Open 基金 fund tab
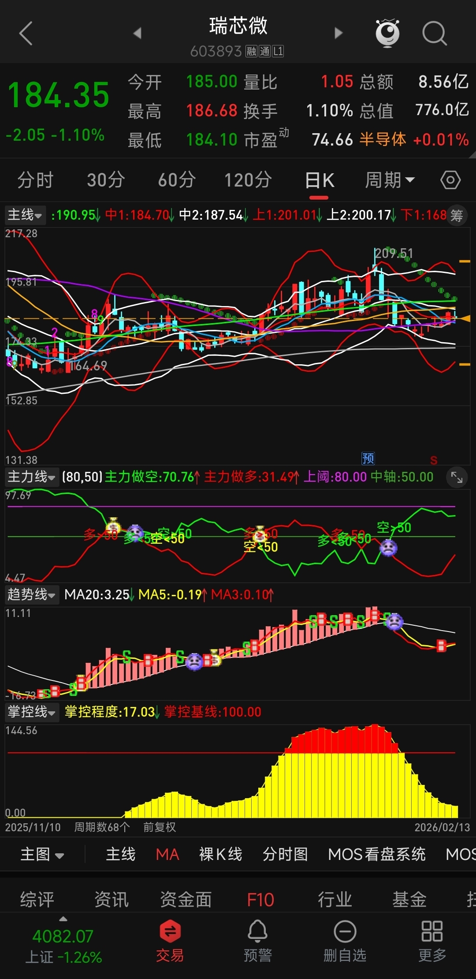 (x=409, y=900)
